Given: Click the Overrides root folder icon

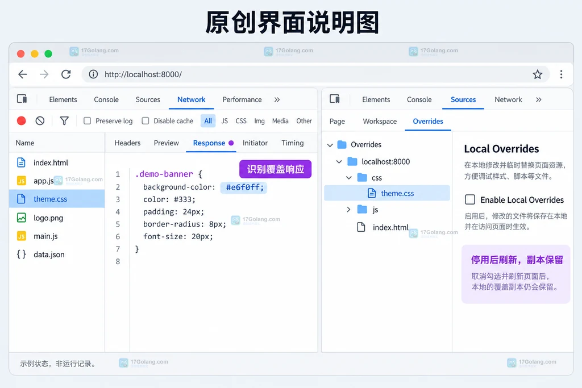Looking at the screenshot, I should (x=342, y=145).
